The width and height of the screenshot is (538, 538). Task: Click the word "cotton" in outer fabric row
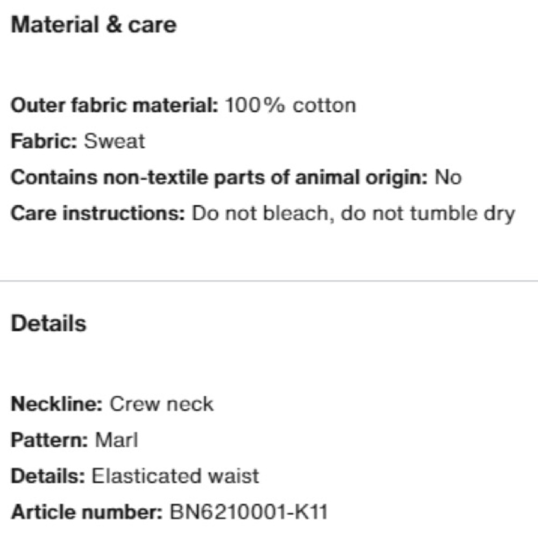click(x=324, y=105)
